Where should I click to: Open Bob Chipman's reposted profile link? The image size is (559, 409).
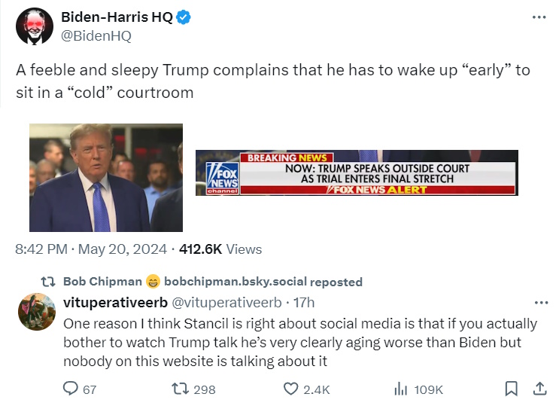coord(102,282)
